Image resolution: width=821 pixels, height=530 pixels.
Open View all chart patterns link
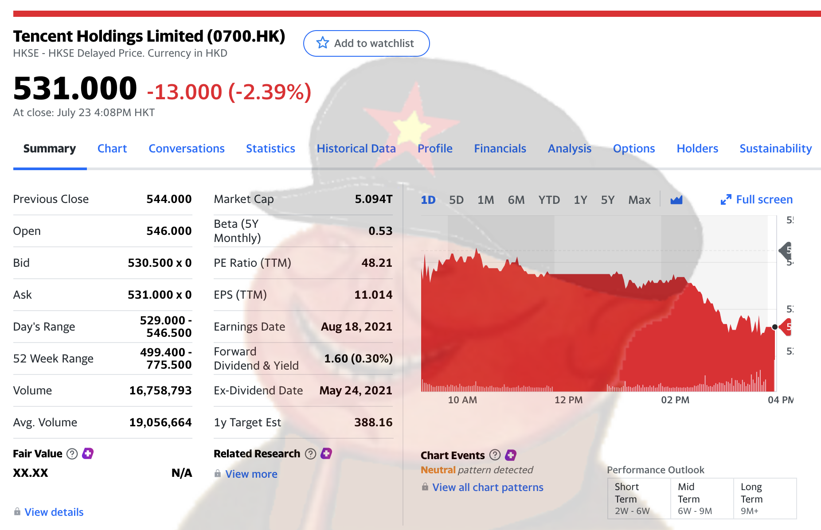point(488,487)
